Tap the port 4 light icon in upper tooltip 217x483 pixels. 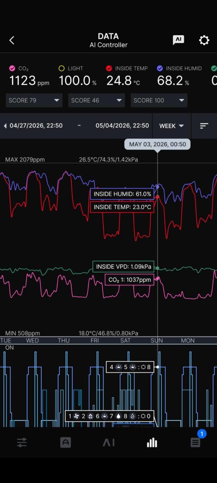[x=118, y=367]
